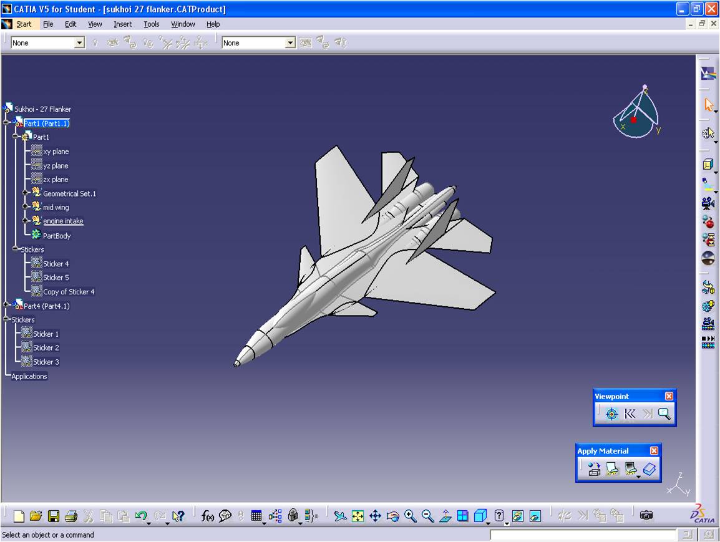Click magnifier icon in Viewpoint panel
Viewport: 720px width, 542px height.
pyautogui.click(x=664, y=414)
